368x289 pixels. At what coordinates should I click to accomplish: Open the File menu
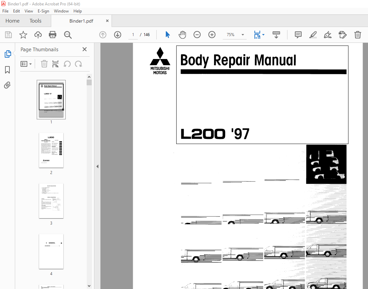click(5, 11)
